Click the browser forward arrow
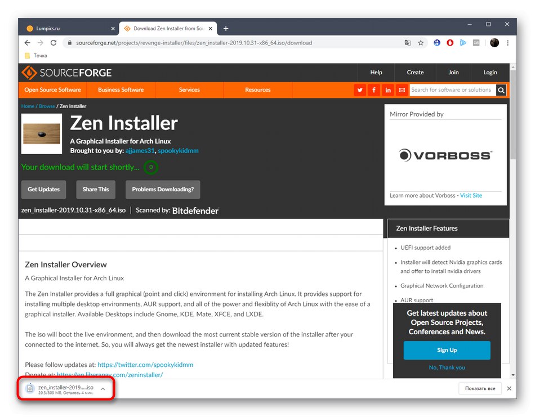Viewport: 535px width, 417px height. tap(40, 43)
